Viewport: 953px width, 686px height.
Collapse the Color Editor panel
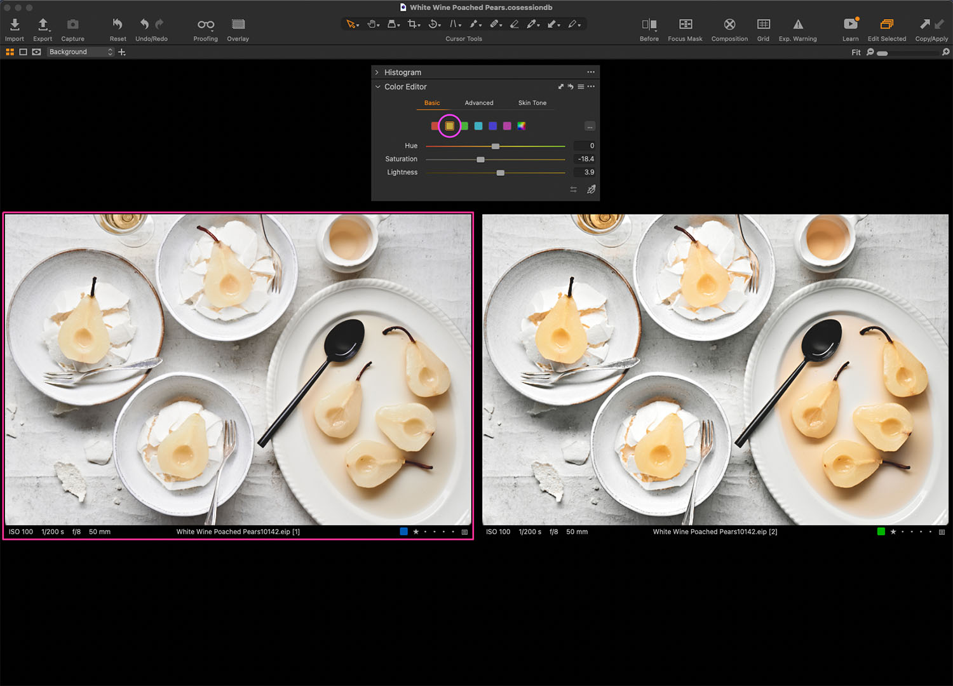pos(377,87)
